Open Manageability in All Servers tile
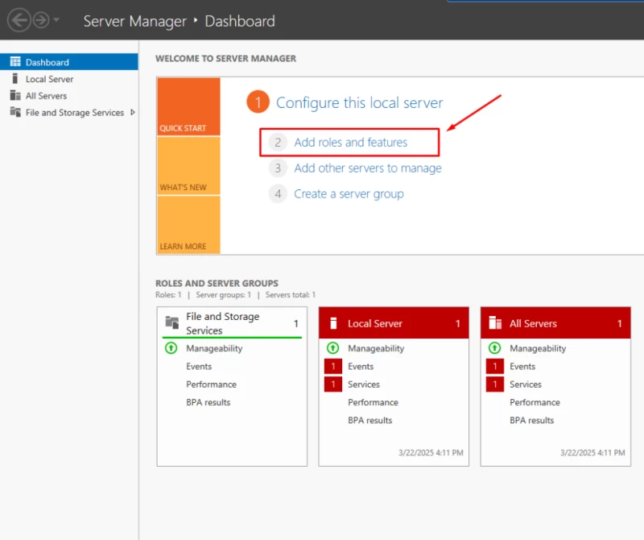 point(538,348)
